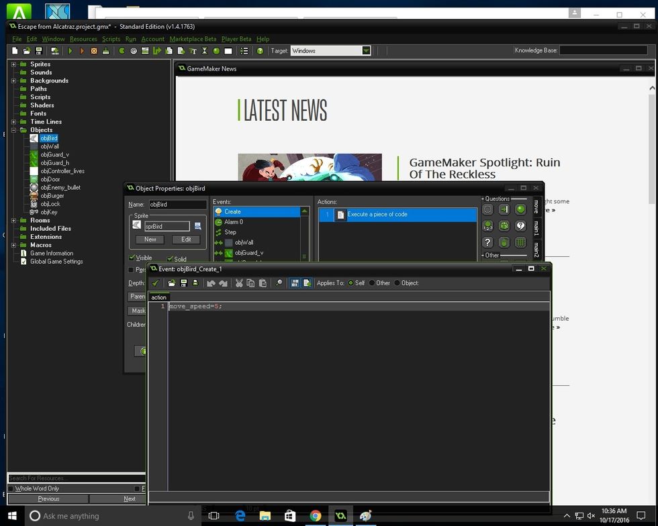Run the game in debug mode (orange arrow)
This screenshot has width=658, height=526.
(x=82, y=51)
